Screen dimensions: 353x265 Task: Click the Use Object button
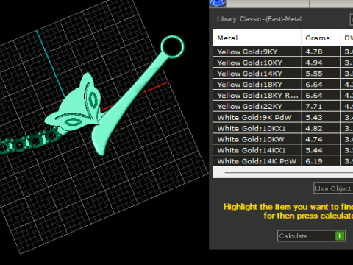[333, 188]
